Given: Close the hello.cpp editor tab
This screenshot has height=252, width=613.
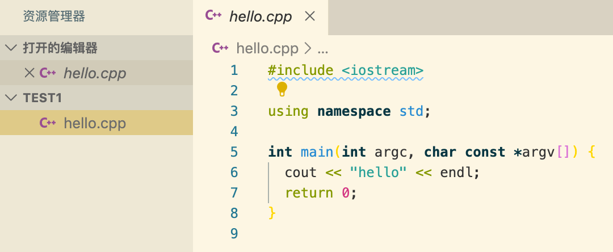Looking at the screenshot, I should click(x=310, y=16).
